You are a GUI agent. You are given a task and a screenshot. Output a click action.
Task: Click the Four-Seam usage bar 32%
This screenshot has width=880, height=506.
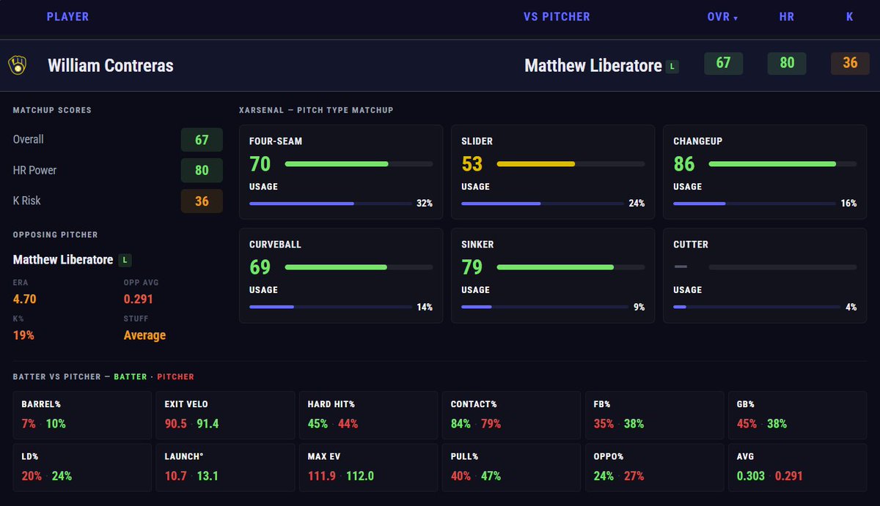[330, 204]
